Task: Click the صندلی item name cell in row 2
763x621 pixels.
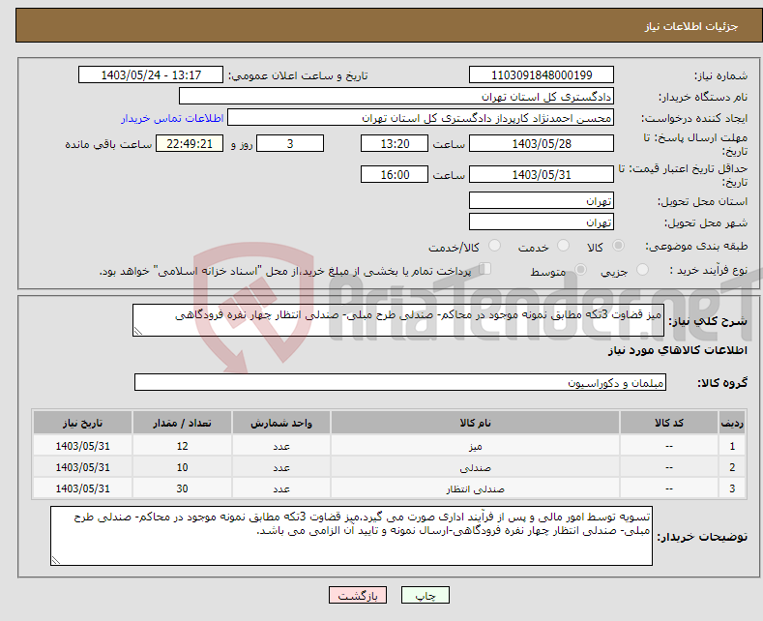Action: (475, 467)
